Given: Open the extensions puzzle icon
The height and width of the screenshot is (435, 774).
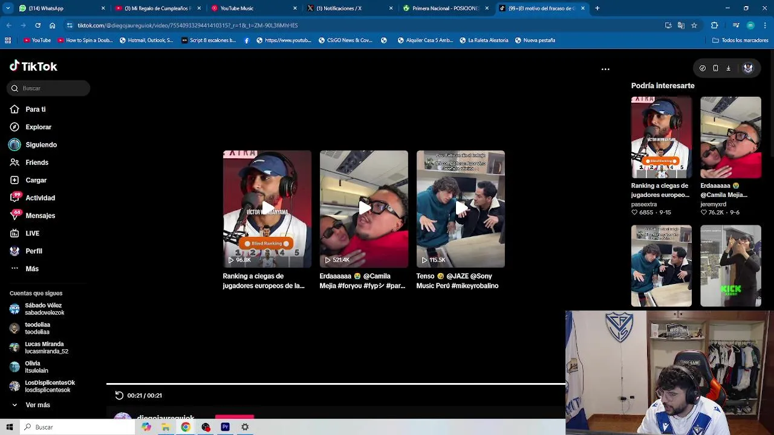Looking at the screenshot, I should pos(715,25).
